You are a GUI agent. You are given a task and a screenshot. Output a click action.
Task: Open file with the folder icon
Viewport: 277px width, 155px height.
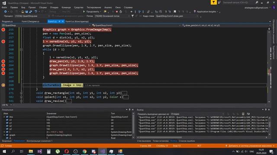point(23,12)
